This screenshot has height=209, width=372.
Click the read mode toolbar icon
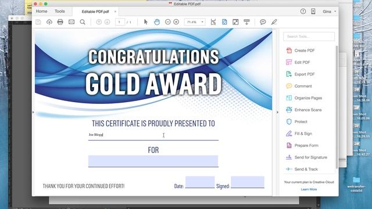point(246,22)
